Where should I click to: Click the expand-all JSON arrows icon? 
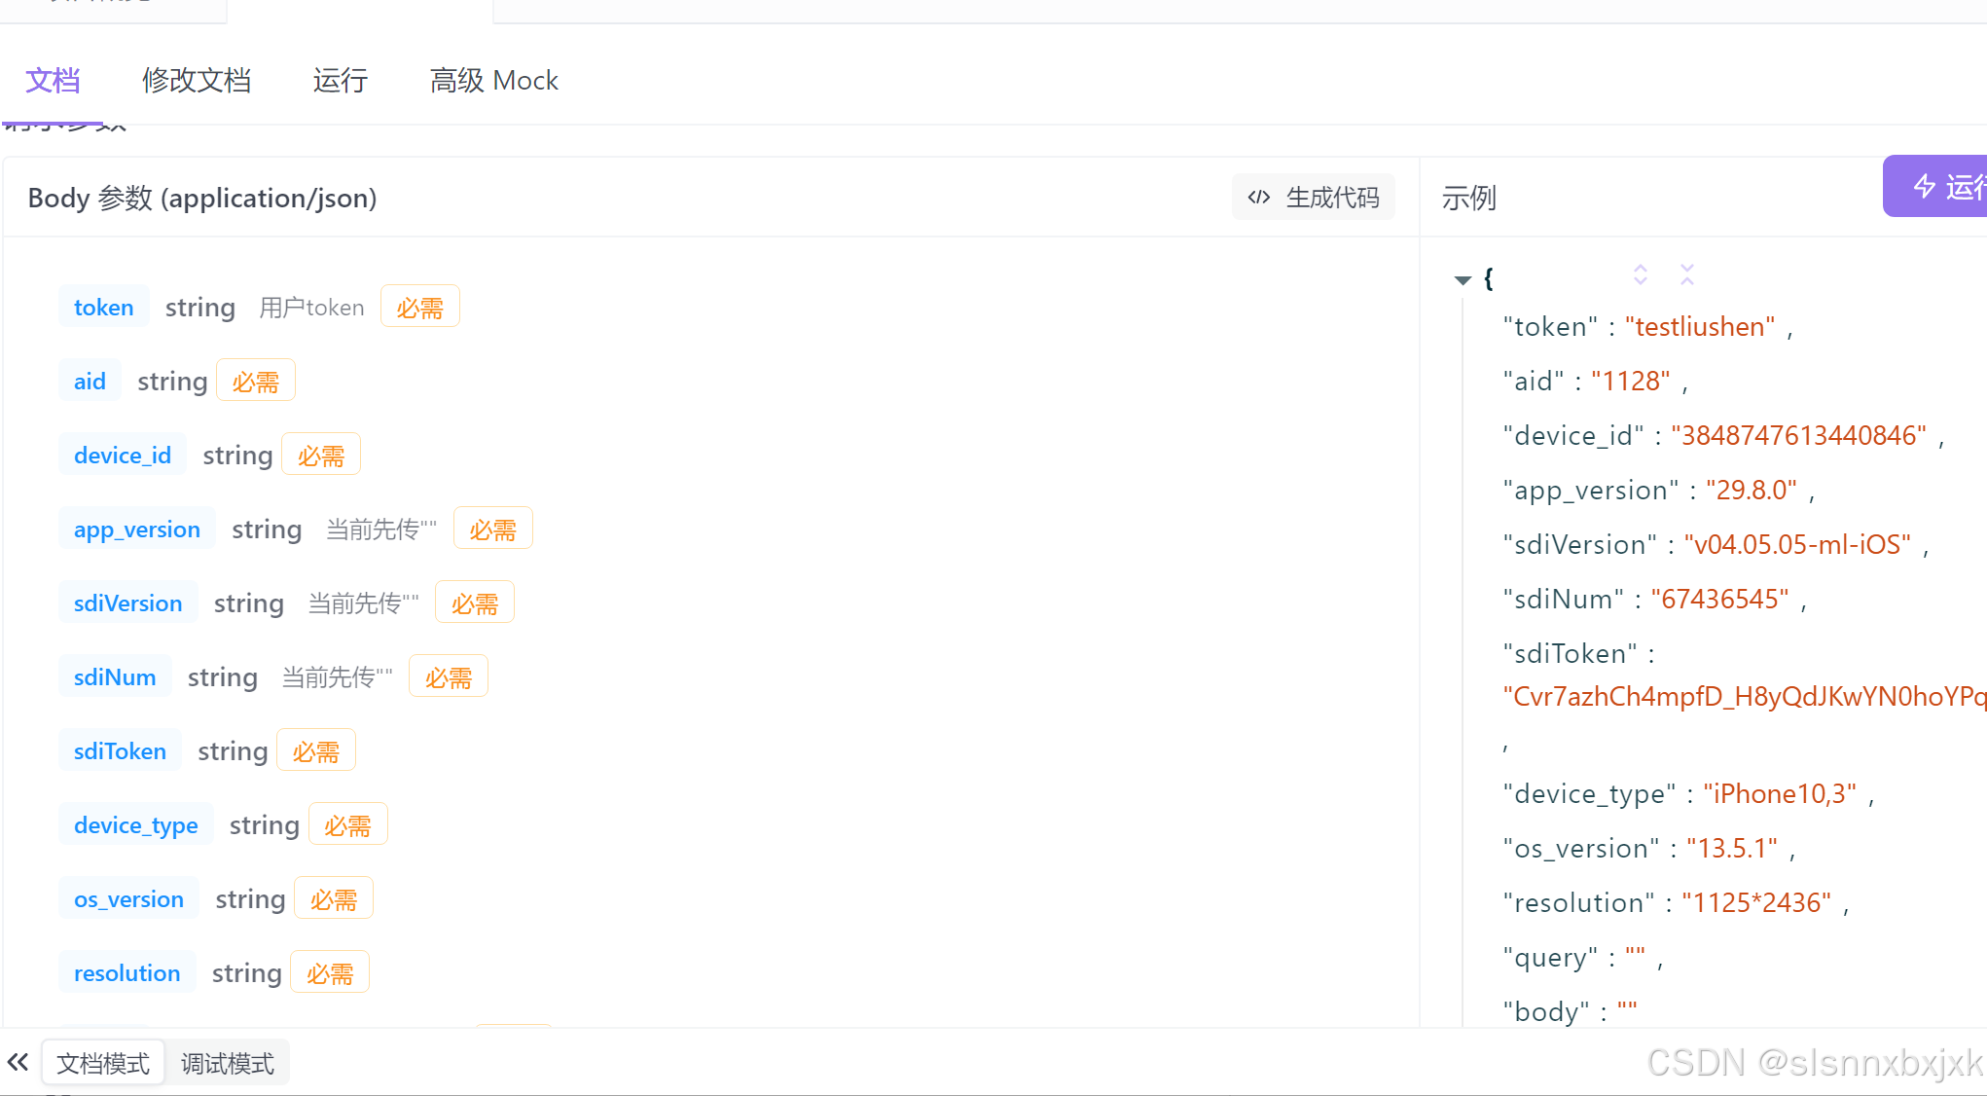coord(1641,274)
